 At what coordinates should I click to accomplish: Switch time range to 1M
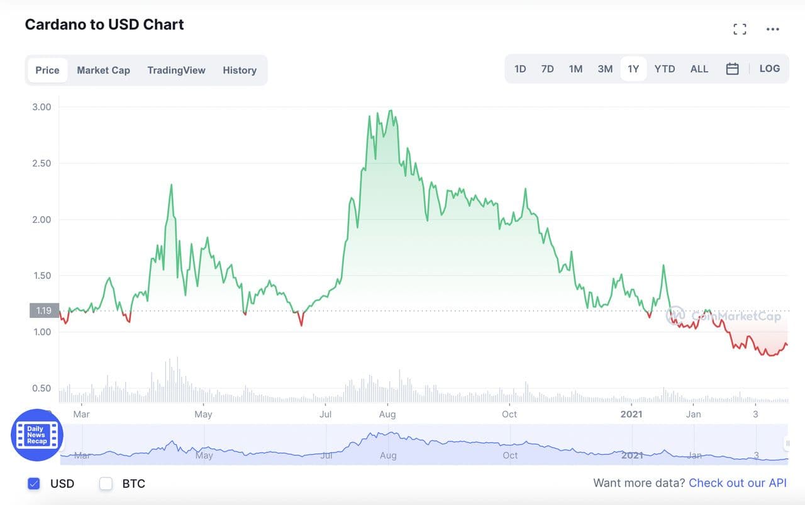click(x=575, y=69)
